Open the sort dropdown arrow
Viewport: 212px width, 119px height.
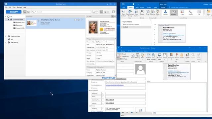97,12
